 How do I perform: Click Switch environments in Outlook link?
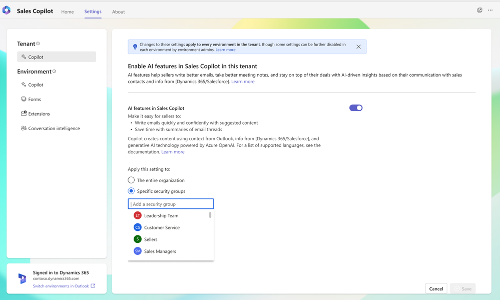[x=61, y=286]
